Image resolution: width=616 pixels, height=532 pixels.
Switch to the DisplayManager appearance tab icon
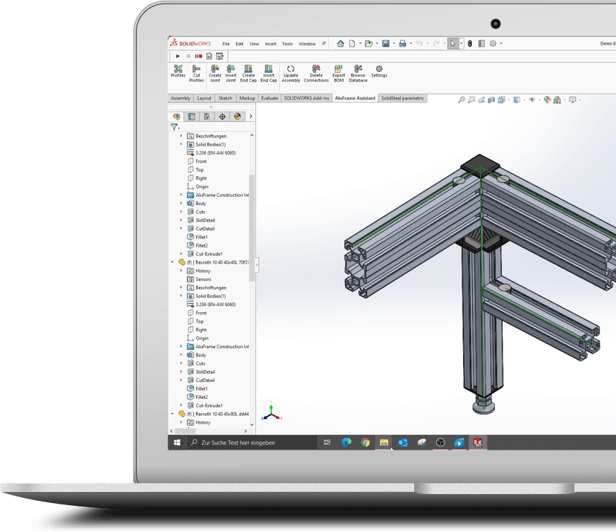click(x=237, y=117)
